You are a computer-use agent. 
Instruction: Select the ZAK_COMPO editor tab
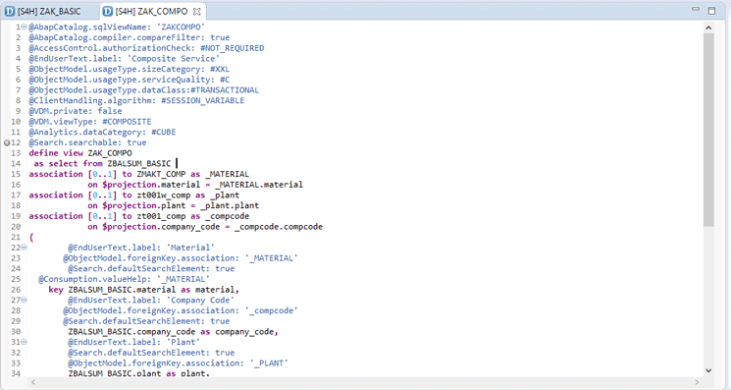(x=151, y=11)
